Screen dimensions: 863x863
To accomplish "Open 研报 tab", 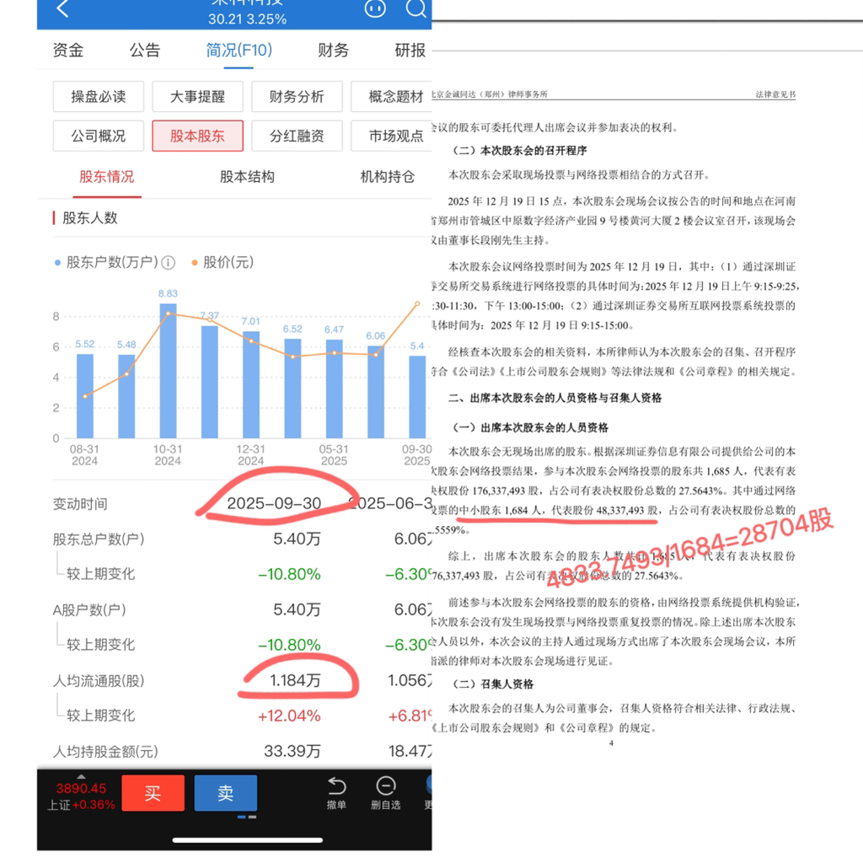I will coord(410,50).
